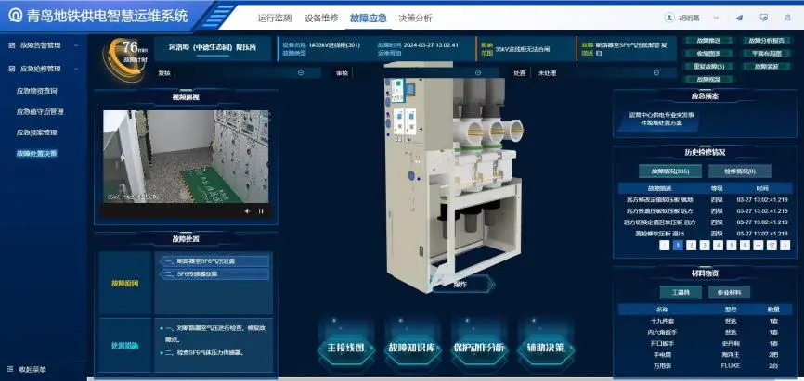Open the 故障知识库 hexagon button
804x381 pixels.
tap(412, 348)
